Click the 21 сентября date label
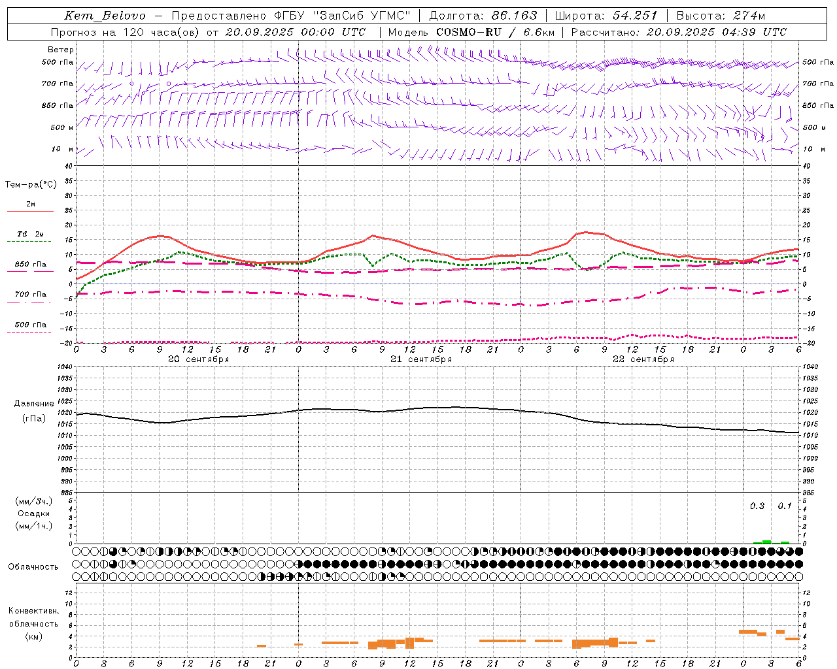This screenshot has width=837, height=669. 421,359
